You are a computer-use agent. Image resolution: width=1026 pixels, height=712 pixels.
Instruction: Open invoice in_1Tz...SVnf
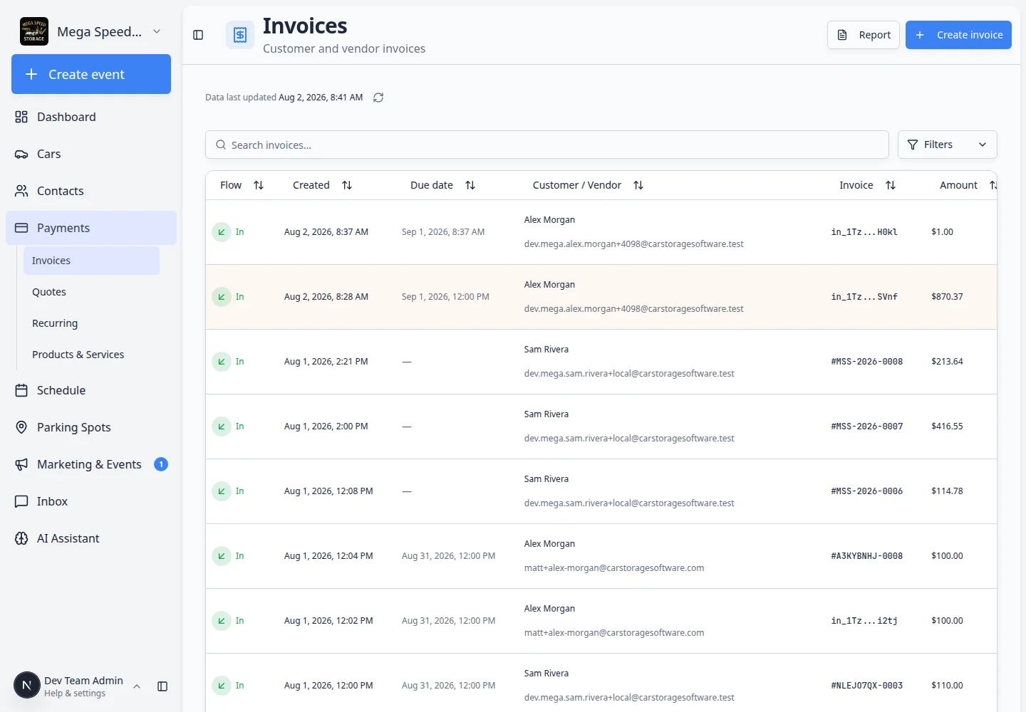point(864,297)
